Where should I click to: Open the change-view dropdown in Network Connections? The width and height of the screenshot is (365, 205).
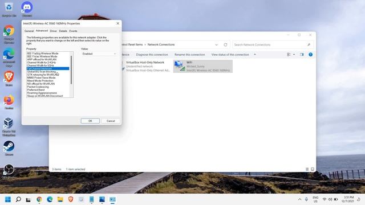pos(294,55)
